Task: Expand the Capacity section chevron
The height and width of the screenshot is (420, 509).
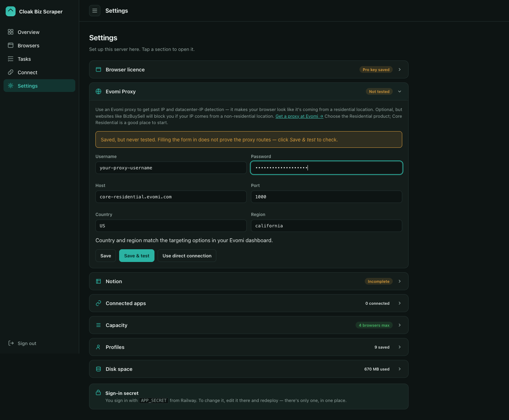Action: pos(400,325)
